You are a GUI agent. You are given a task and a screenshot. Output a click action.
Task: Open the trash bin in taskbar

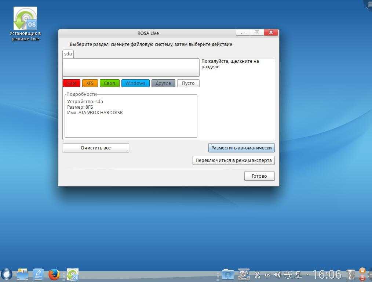pyautogui.click(x=351, y=274)
